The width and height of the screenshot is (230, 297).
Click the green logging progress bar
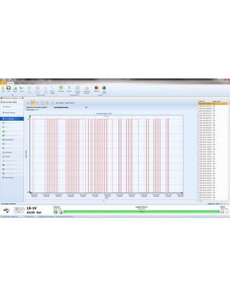click(141, 212)
